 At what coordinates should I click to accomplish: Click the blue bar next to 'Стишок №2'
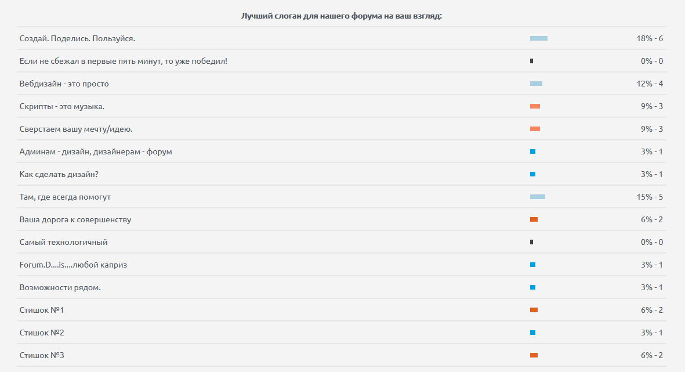coord(532,333)
